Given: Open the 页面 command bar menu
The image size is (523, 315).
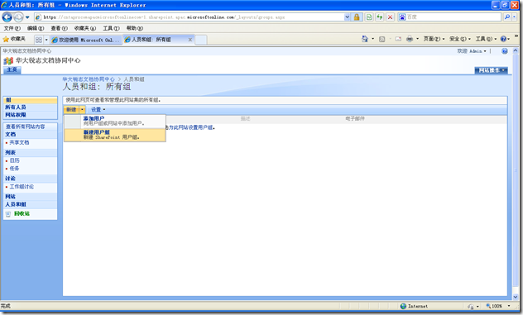Looking at the screenshot, I should coord(434,39).
